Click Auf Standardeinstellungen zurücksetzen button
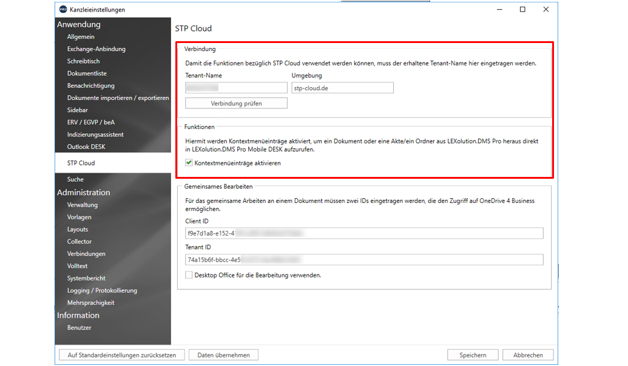This screenshot has height=366, width=628. pyautogui.click(x=122, y=355)
